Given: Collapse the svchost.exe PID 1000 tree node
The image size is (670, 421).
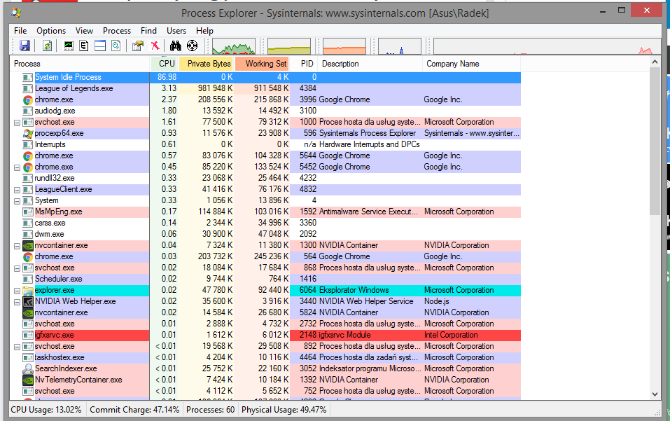Looking at the screenshot, I should point(17,123).
